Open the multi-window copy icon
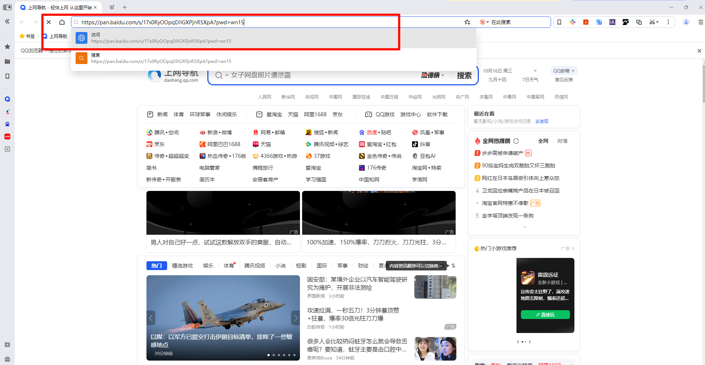The width and height of the screenshot is (705, 365). 639,22
